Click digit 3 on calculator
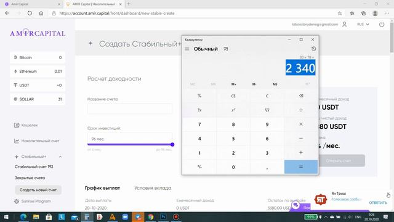The width and height of the screenshot is (394, 222). [267, 153]
